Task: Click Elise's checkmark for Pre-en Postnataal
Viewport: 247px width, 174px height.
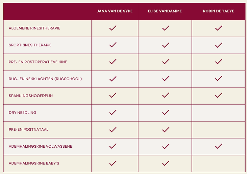Action: [166, 129]
